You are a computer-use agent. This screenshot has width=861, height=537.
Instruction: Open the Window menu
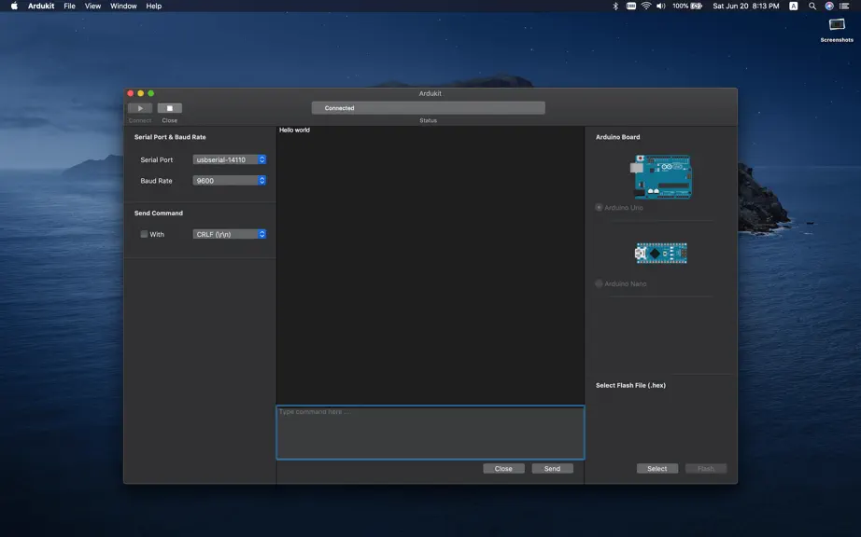pos(123,6)
